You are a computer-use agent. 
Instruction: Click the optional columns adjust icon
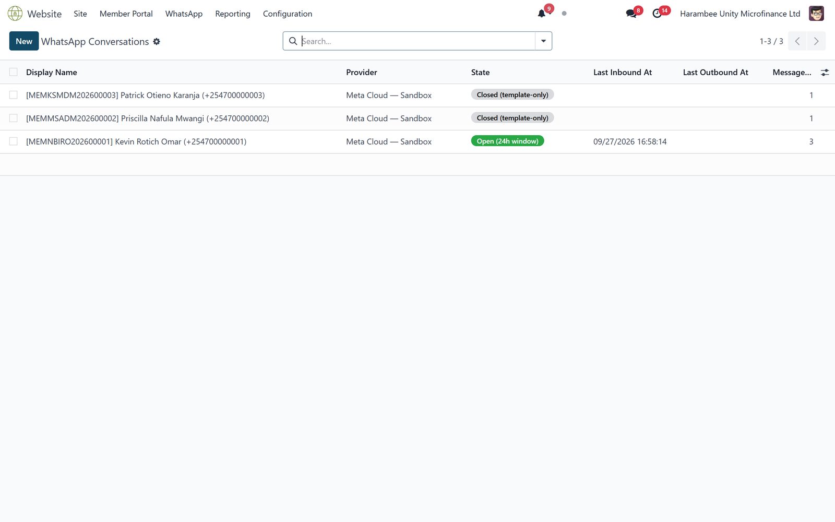point(825,73)
